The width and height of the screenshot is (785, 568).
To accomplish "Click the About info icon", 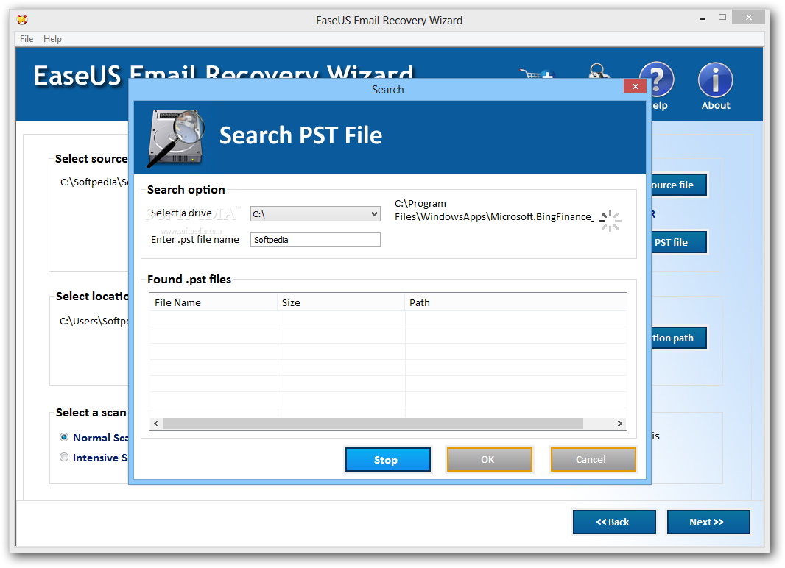I will 715,79.
